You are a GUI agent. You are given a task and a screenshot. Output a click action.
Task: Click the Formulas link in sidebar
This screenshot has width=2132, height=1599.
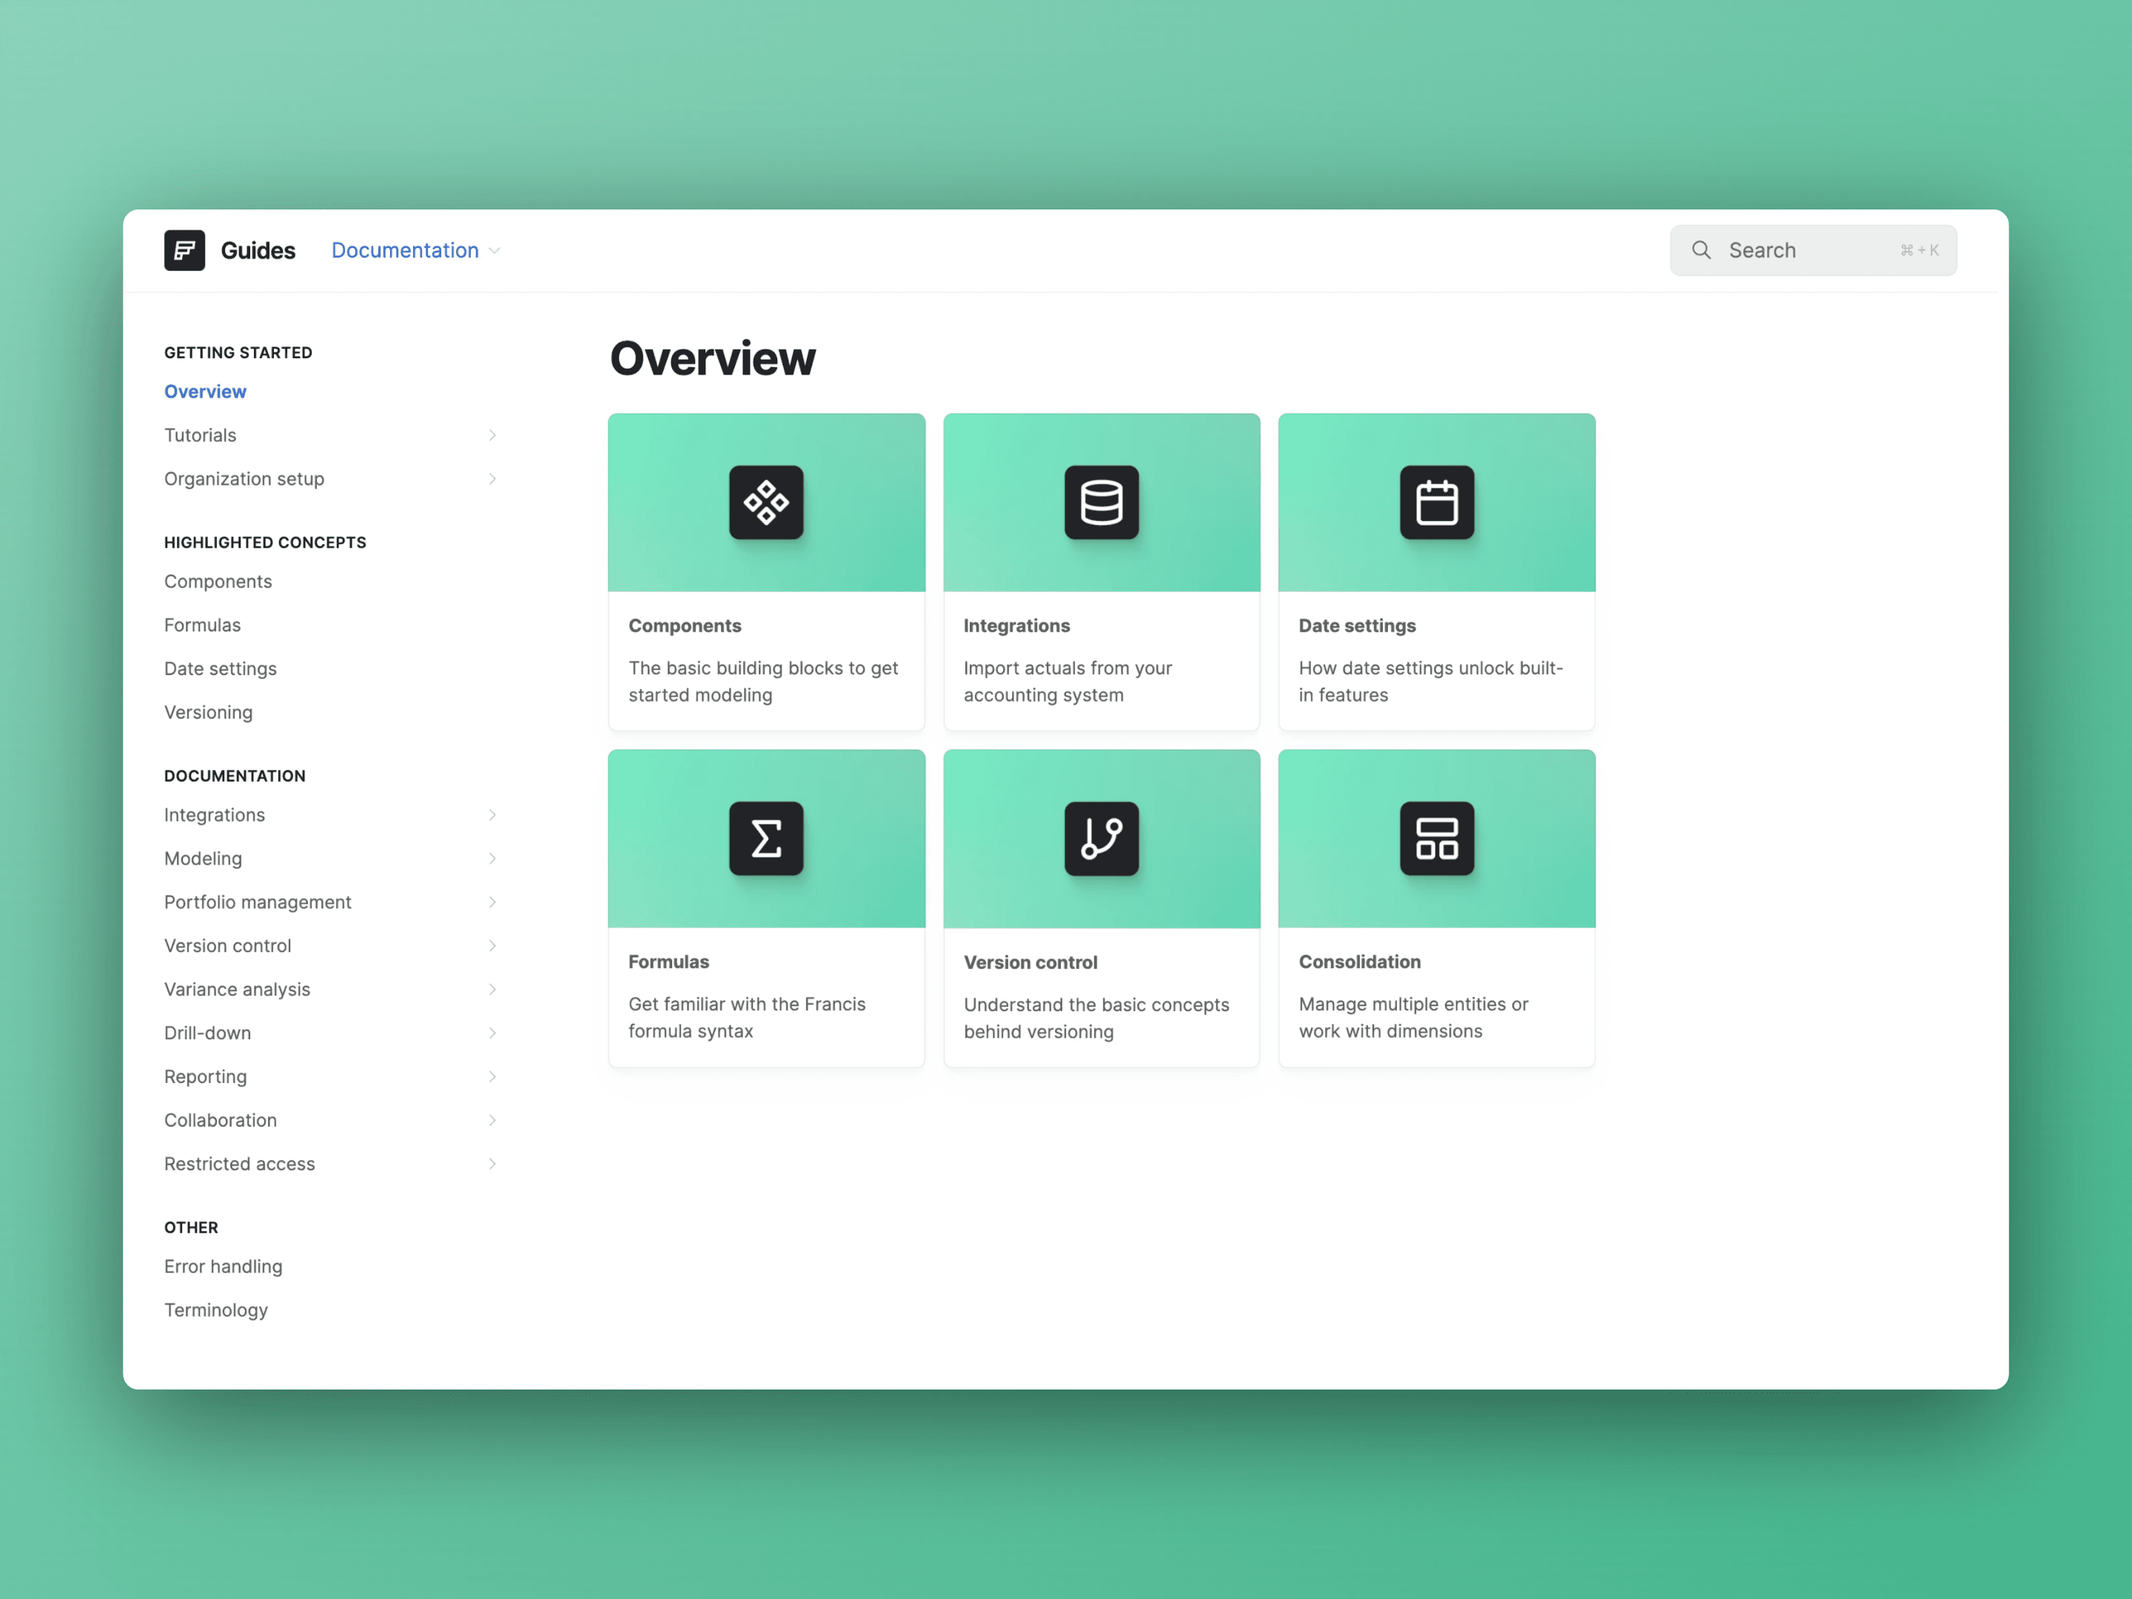click(203, 623)
